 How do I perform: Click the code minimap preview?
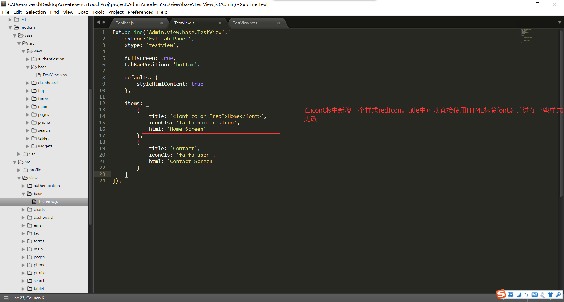(x=528, y=36)
